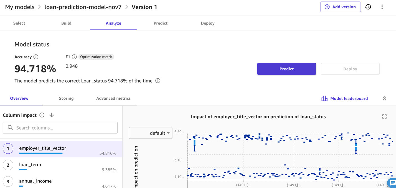This screenshot has width=396, height=188.
Task: Switch to the Scoring tab
Action: click(x=66, y=98)
